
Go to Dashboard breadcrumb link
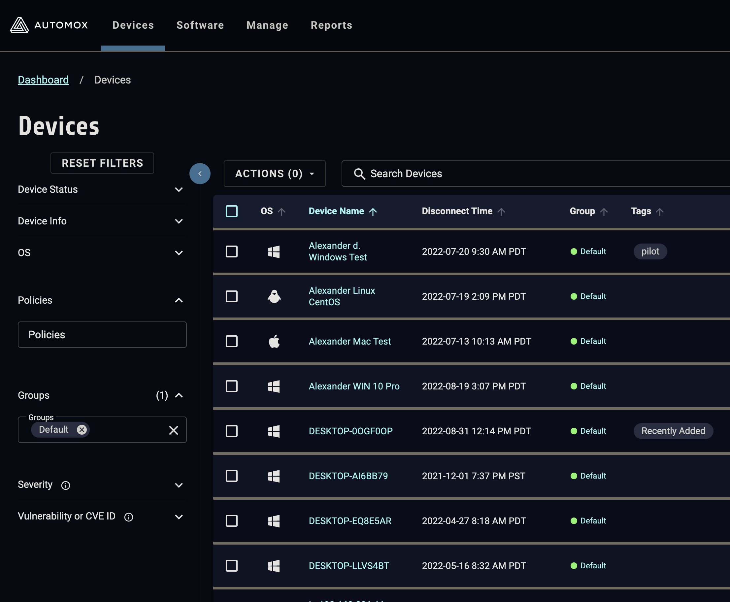(x=43, y=80)
